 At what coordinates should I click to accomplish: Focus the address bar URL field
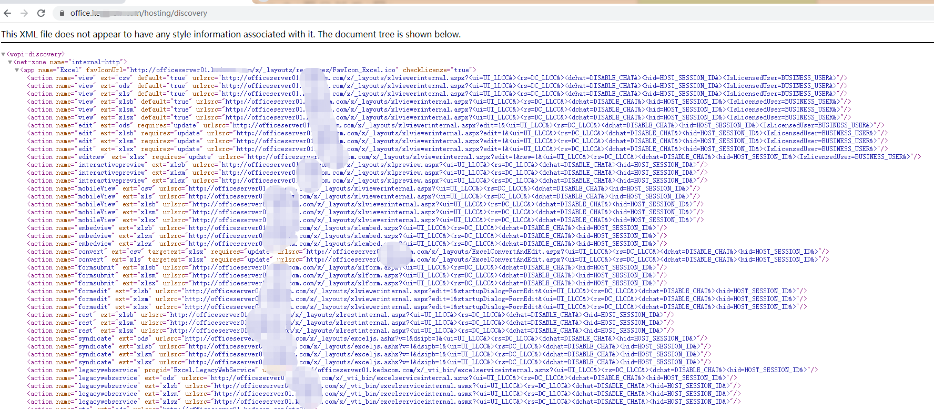pos(158,13)
